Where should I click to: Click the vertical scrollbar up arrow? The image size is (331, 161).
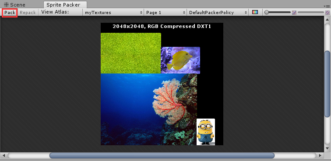tap(327, 20)
